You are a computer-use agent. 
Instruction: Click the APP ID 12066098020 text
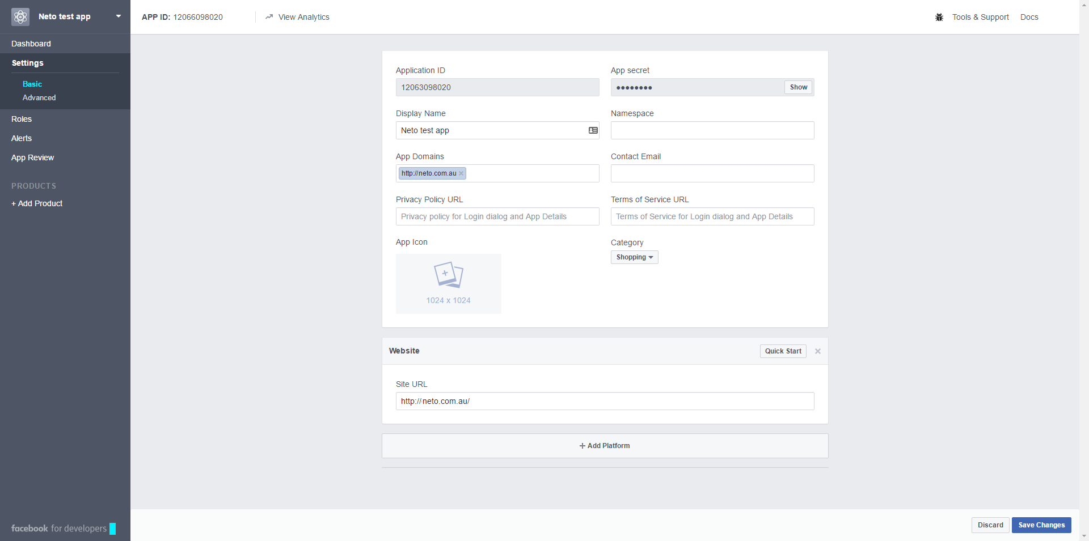182,17
